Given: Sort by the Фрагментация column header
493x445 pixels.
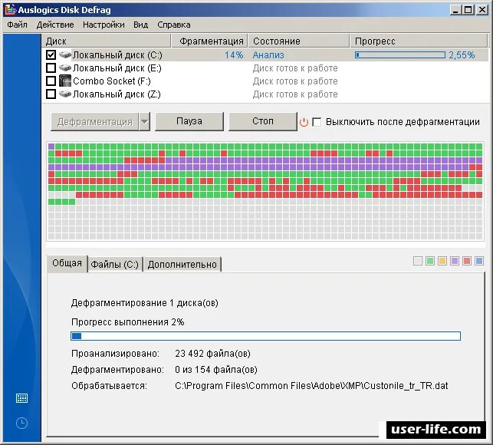Looking at the screenshot, I should point(209,41).
